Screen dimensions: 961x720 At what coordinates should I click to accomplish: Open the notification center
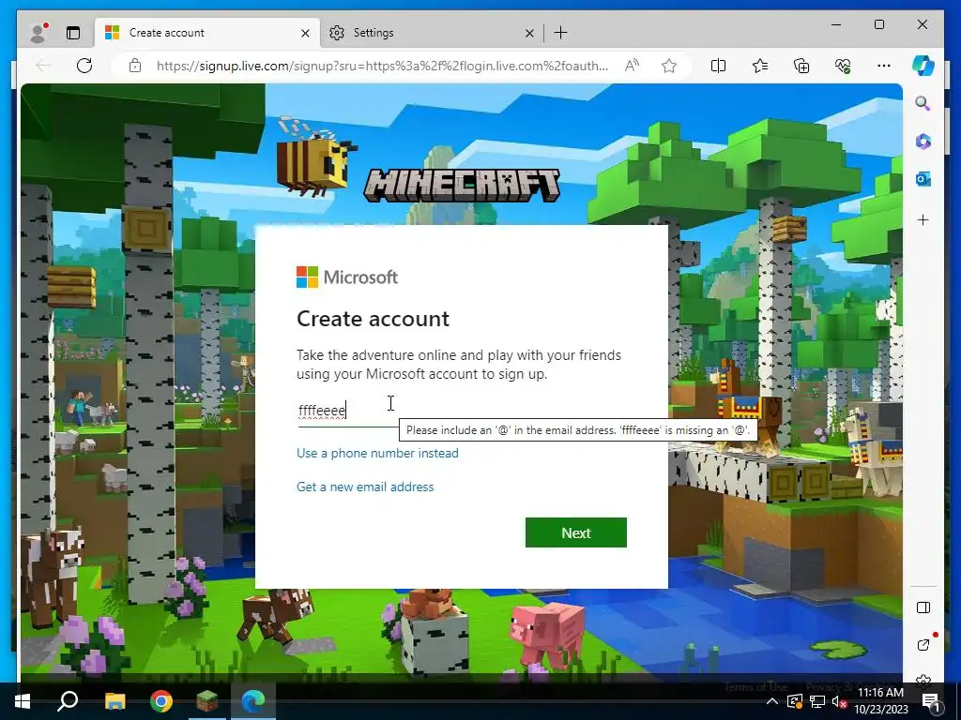point(930,701)
